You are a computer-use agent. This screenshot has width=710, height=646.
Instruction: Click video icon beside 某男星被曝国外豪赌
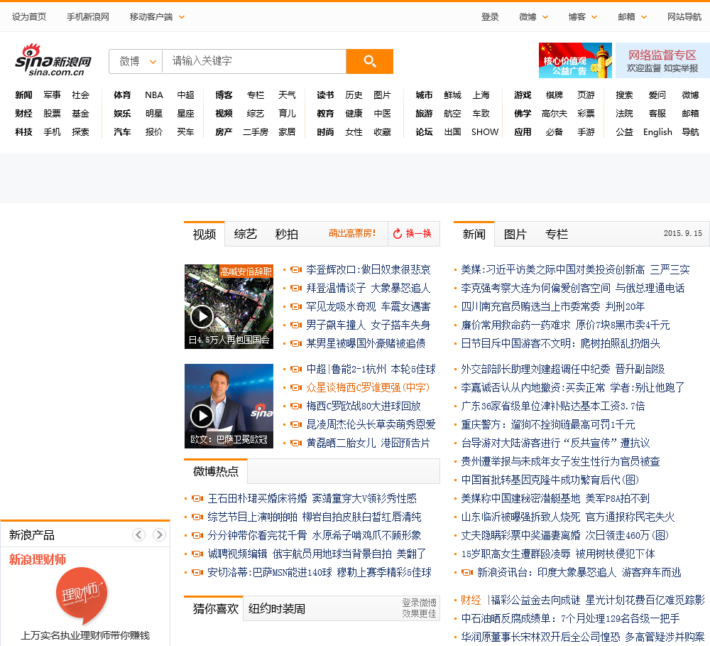pos(295,344)
